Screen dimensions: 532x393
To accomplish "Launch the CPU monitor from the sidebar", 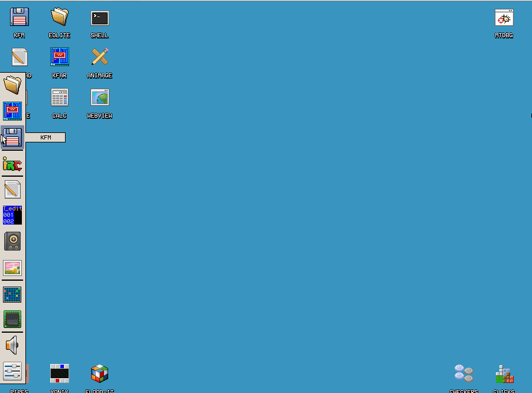I will click(x=12, y=319).
